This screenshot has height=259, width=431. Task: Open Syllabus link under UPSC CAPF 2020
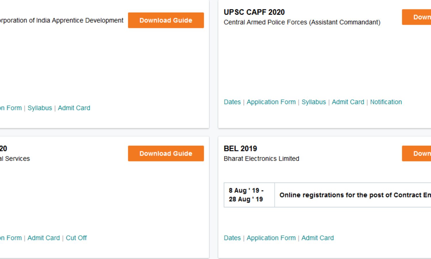313,102
